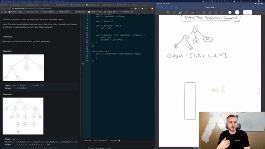Switch to the Testcase tab
Screen dimensions: 265x149
(x=88, y=141)
